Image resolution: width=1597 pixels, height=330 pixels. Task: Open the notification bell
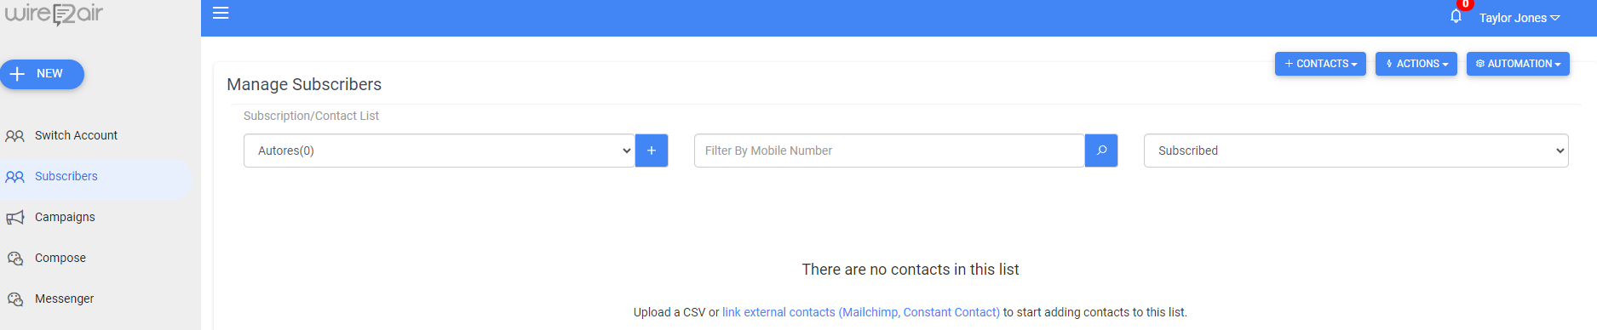click(x=1456, y=16)
